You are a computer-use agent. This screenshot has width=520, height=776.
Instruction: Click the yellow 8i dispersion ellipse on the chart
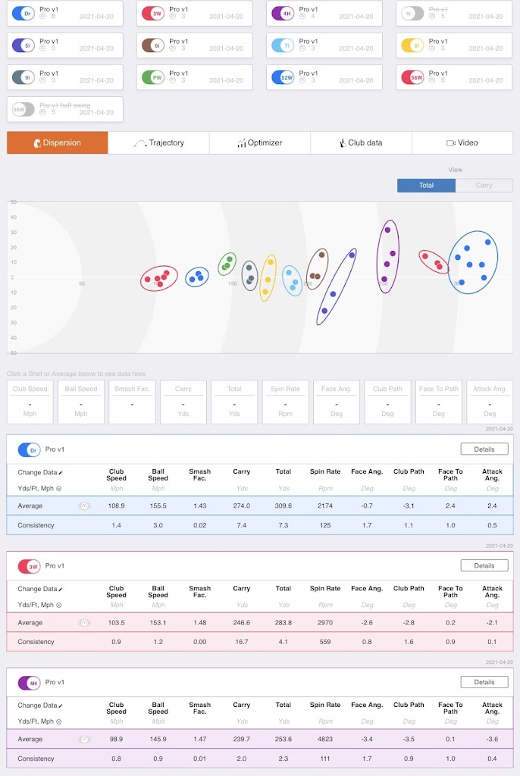tap(268, 277)
